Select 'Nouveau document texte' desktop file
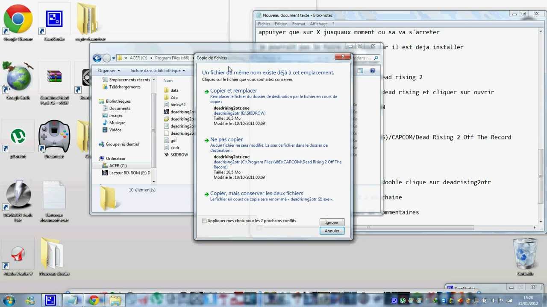Screen dimensions: 547x307 coord(54,201)
